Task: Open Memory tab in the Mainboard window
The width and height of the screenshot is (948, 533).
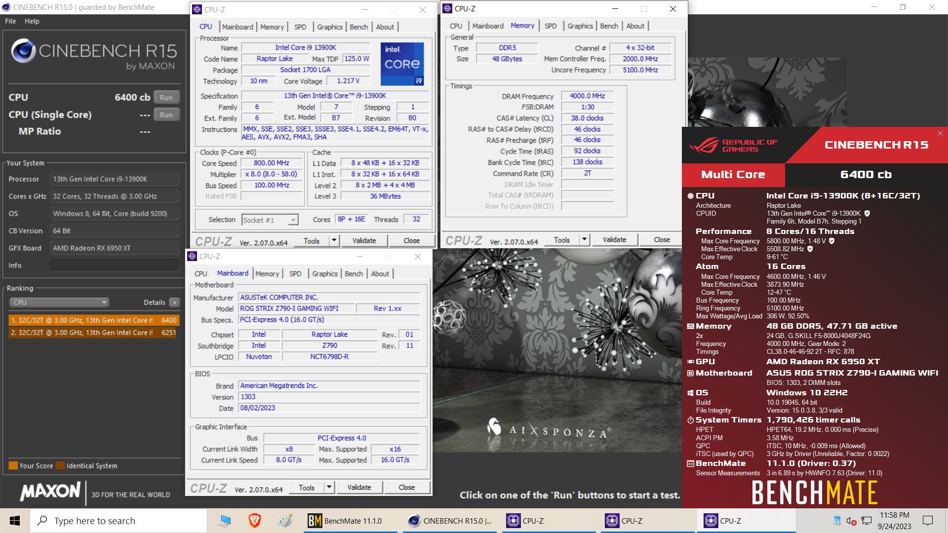Action: coord(267,273)
